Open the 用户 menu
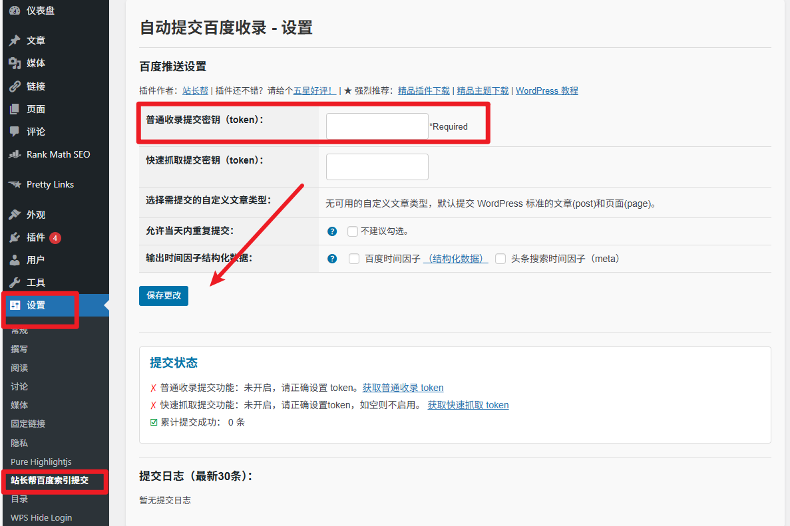Viewport: 790px width, 526px height. [x=55, y=260]
